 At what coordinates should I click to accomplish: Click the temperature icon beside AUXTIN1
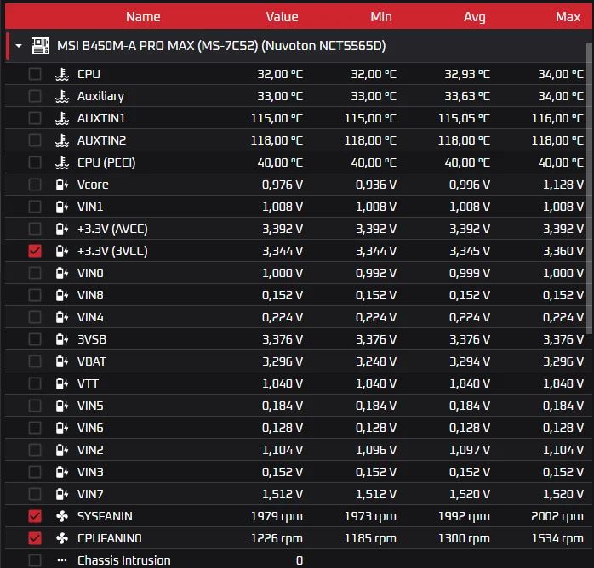click(62, 118)
